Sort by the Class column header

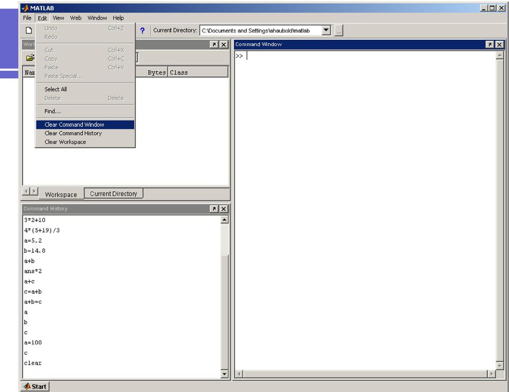click(198, 73)
